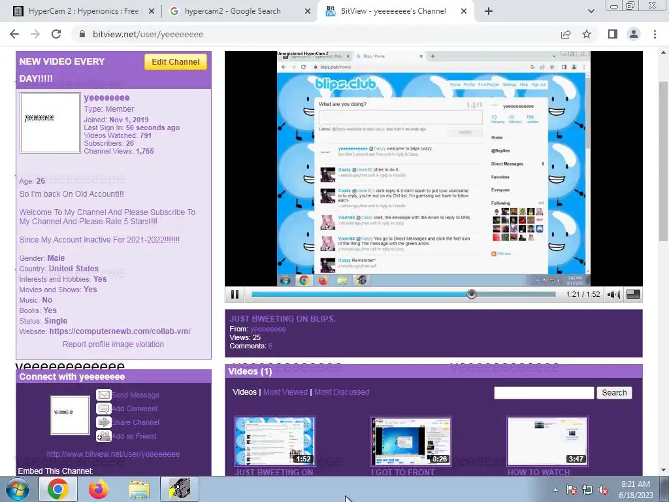This screenshot has height=502, width=669.
Task: Open the Chrome three-dot menu
Action: click(655, 34)
